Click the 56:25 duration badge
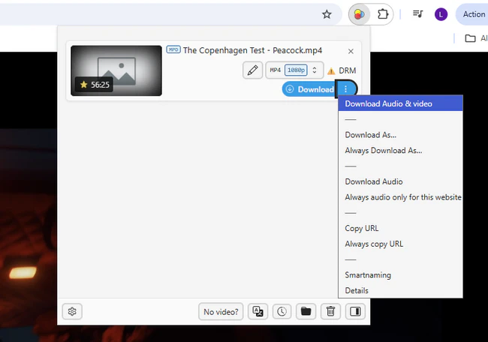This screenshot has width=488, height=342. coord(95,85)
